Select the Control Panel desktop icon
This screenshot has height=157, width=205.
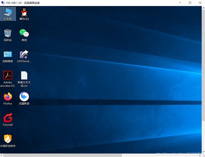point(8,56)
